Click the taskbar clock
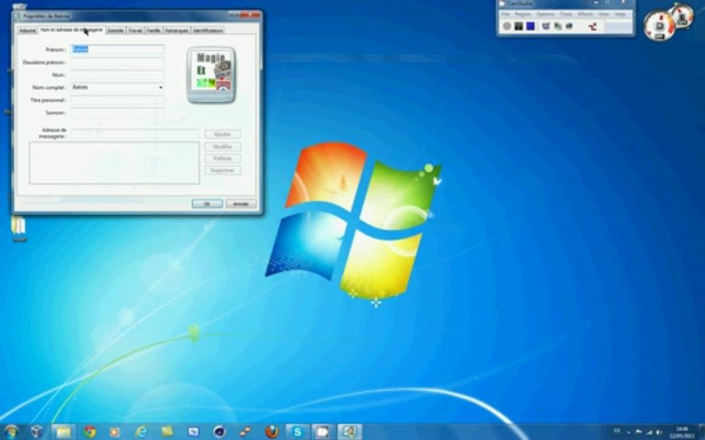This screenshot has height=440, width=705. tap(681, 433)
